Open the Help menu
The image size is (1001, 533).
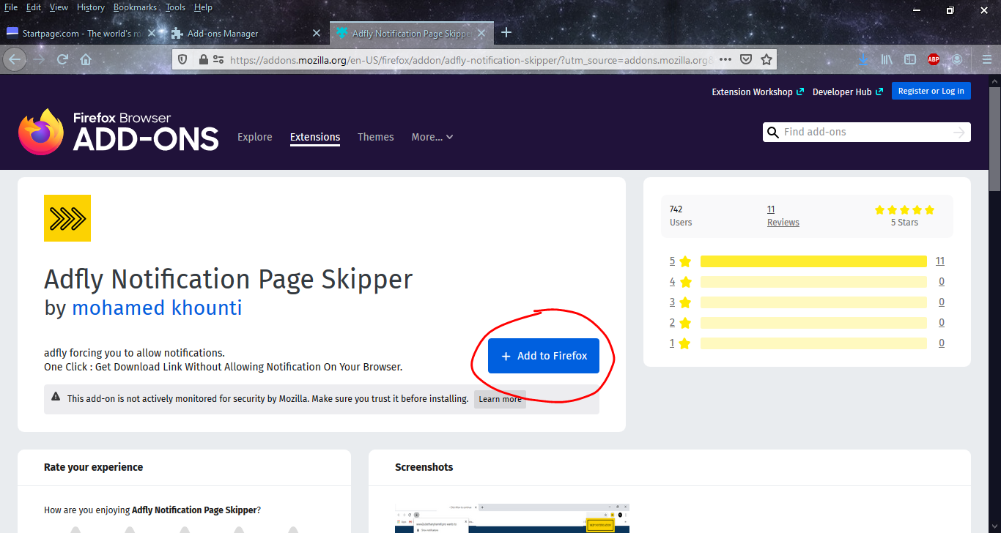click(x=203, y=7)
